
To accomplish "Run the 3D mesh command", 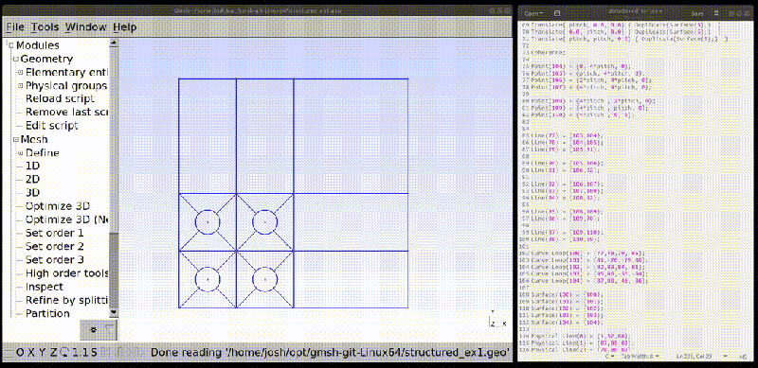I will (33, 193).
